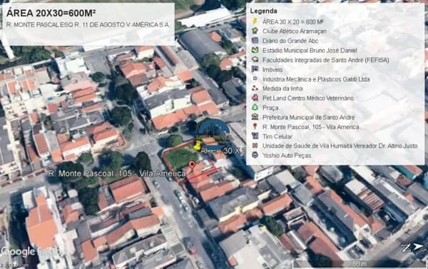The width and height of the screenshot is (428, 269).
Task: Click the Clube Atlético Aramaçan legend icon
Action: (255, 31)
